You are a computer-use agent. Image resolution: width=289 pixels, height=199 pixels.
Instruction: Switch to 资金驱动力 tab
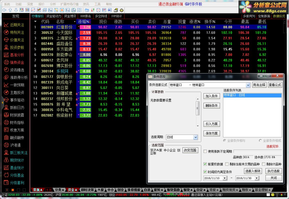pos(54,16)
